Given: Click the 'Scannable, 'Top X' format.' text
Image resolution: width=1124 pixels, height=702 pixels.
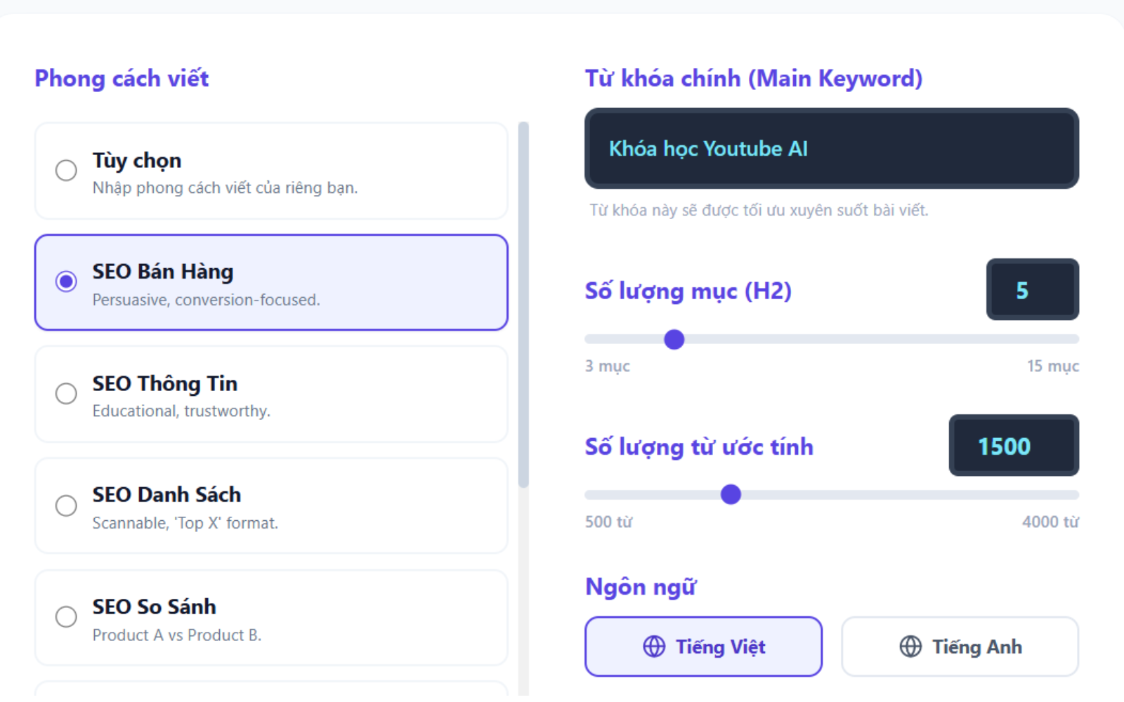Looking at the screenshot, I should 185,523.
